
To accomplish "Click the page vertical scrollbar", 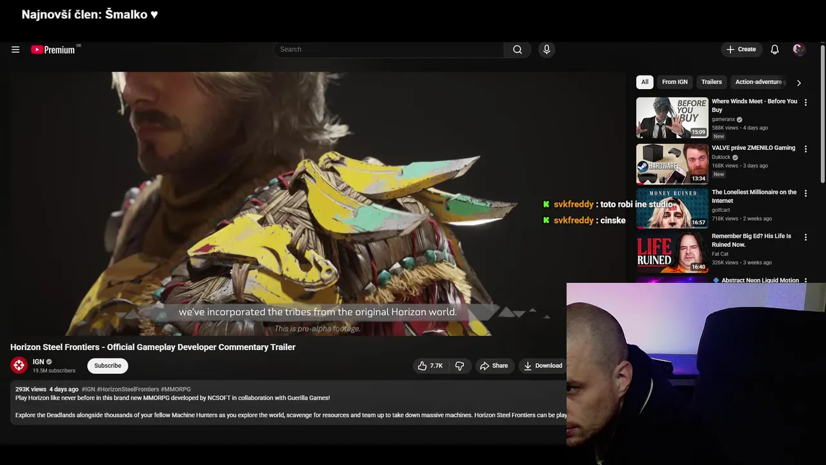I will point(822,113).
